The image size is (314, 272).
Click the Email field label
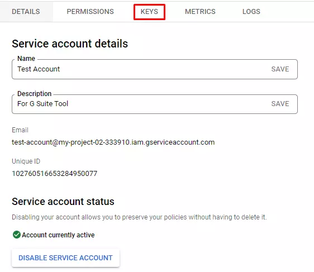[x=20, y=130]
